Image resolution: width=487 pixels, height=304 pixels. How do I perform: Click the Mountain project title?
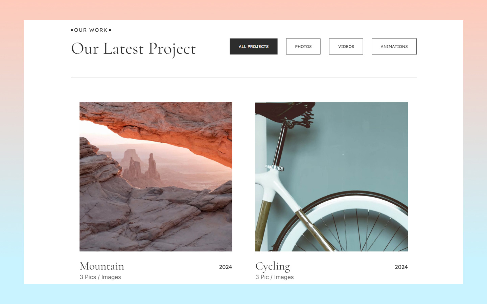pos(102,267)
